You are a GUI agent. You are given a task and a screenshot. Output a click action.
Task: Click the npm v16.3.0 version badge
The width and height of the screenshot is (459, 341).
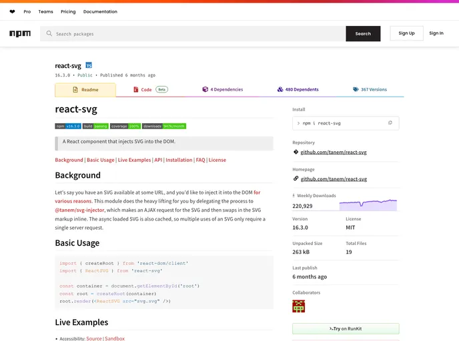[68, 127]
